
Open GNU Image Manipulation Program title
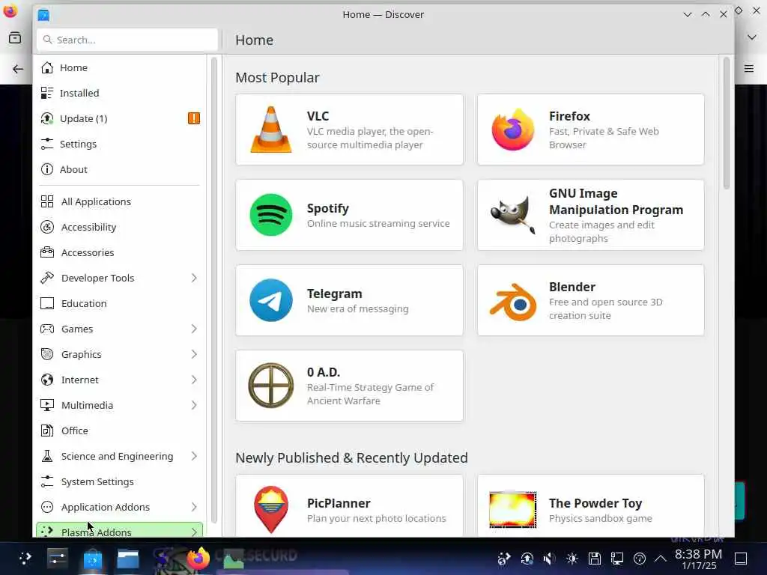(x=616, y=201)
